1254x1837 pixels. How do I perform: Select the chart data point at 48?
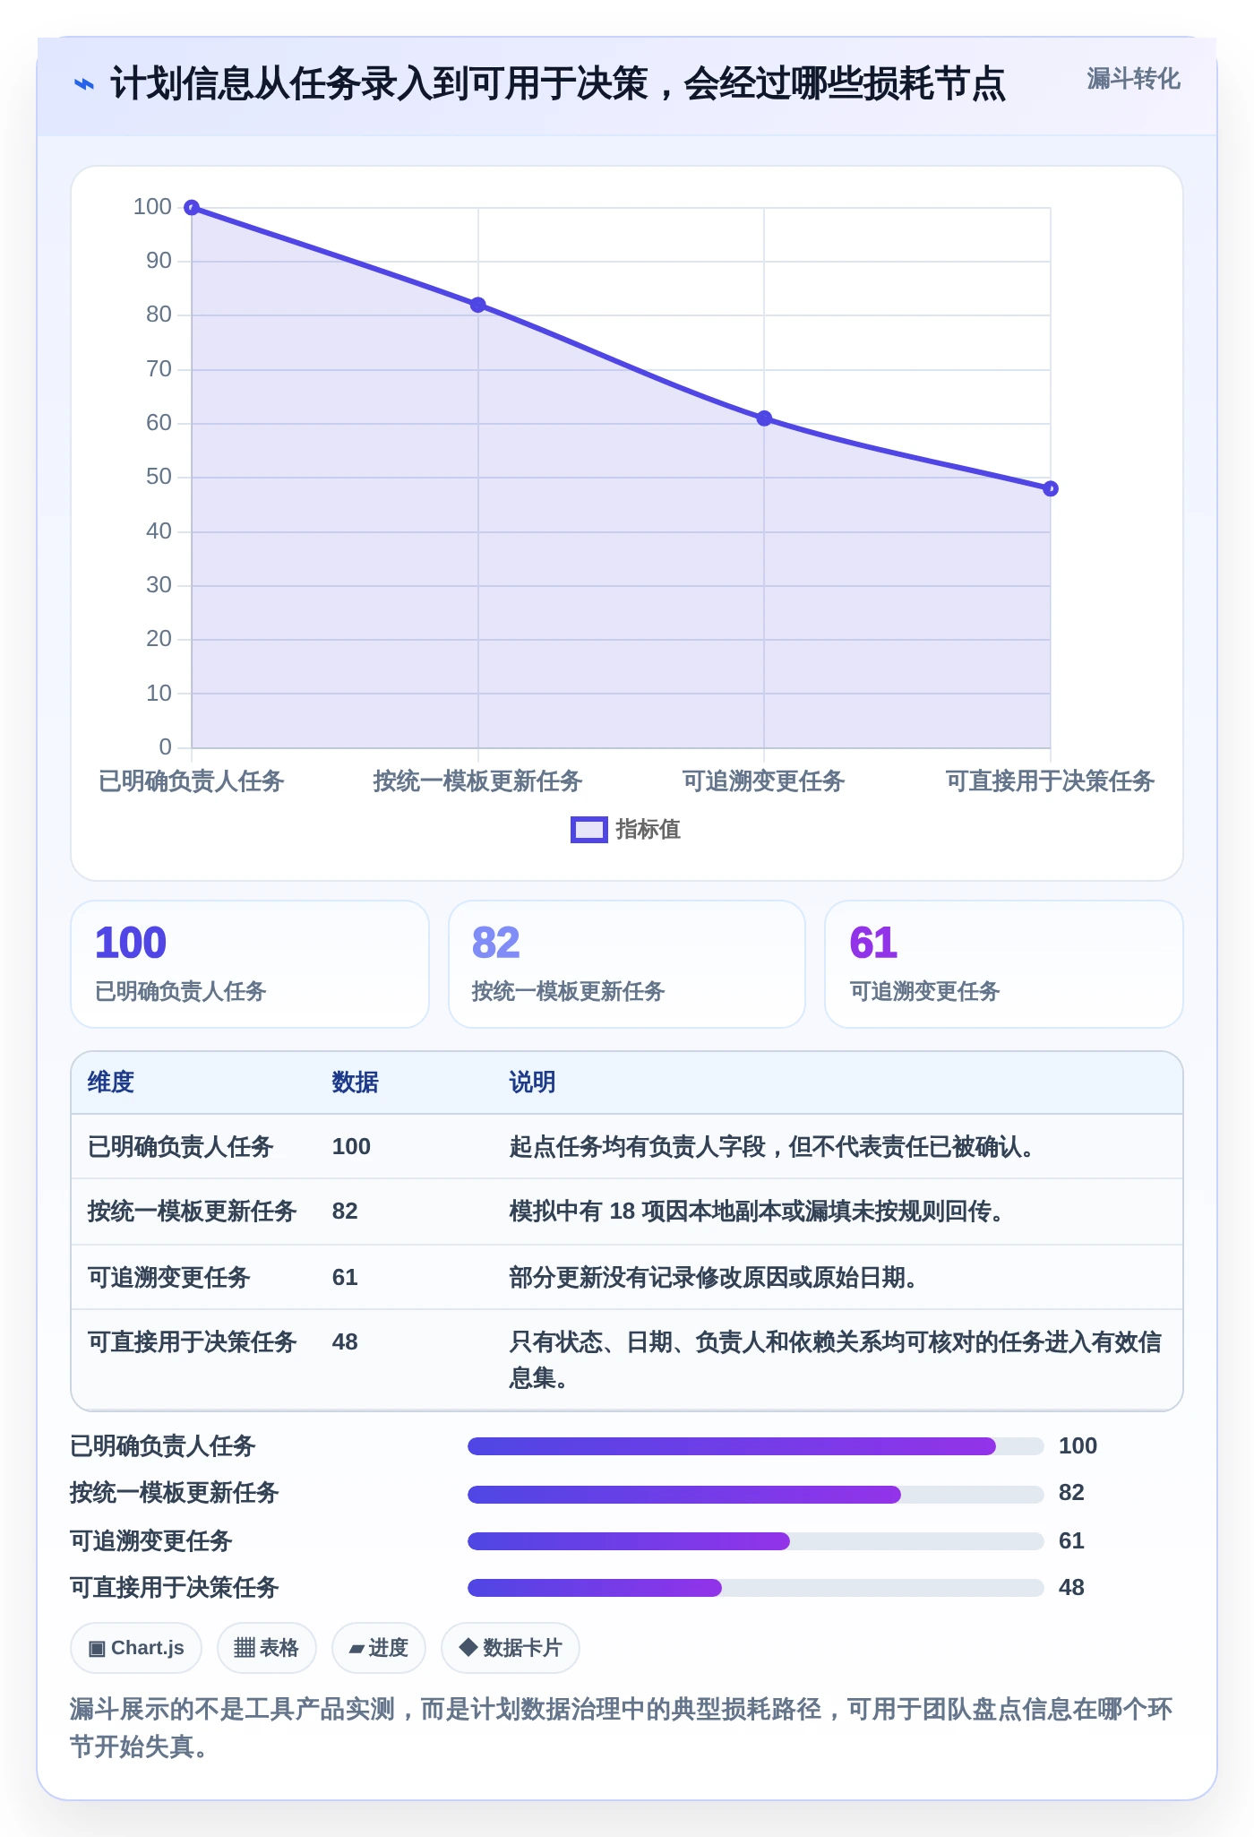(x=1051, y=488)
